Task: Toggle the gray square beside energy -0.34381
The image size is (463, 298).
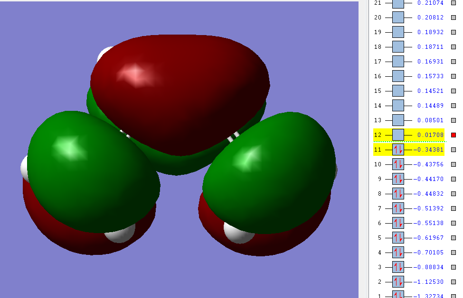Action: (454, 150)
